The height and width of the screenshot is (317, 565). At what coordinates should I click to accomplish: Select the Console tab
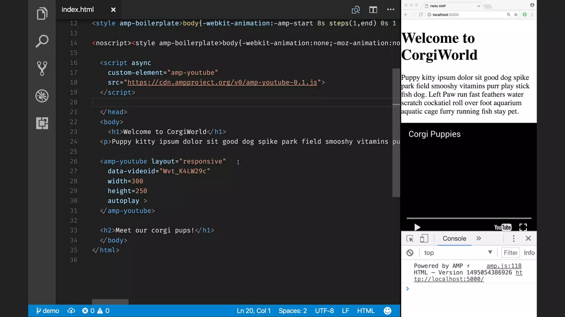coord(454,238)
